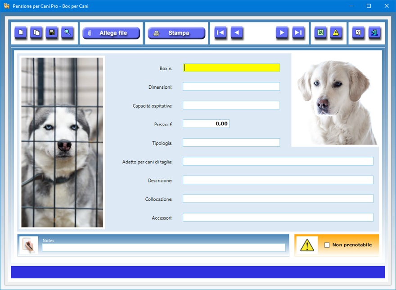This screenshot has height=290, width=396.
Task: Click the Stampa print button
Action: coord(176,33)
